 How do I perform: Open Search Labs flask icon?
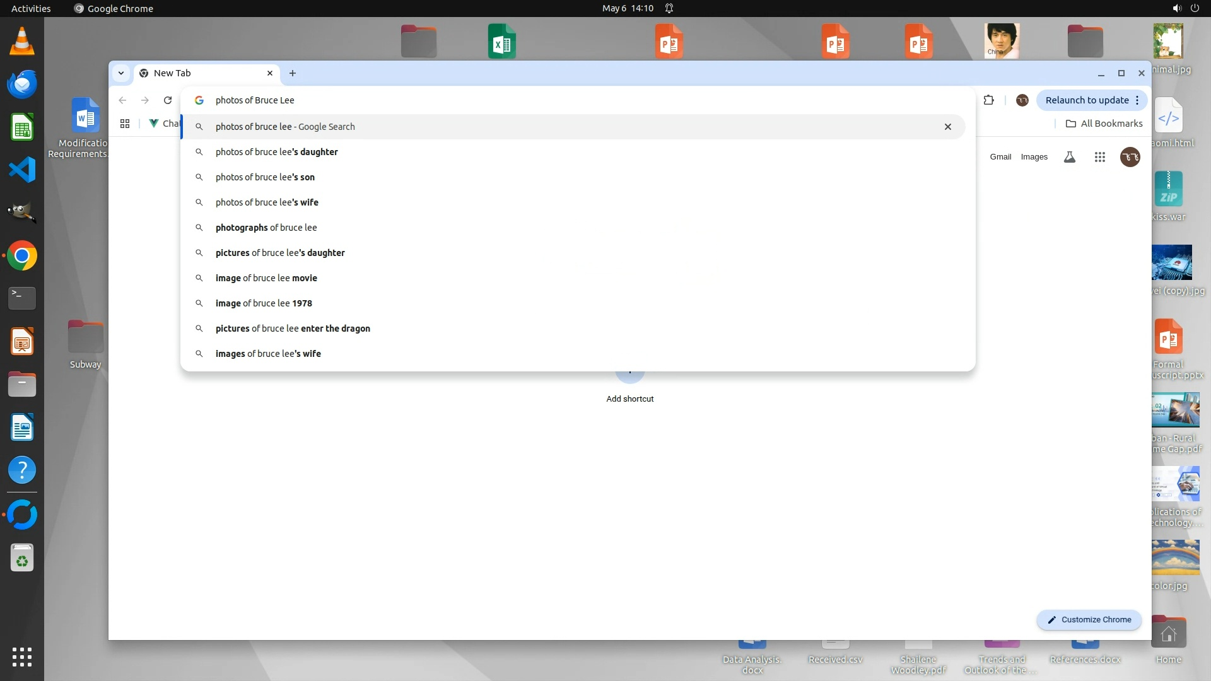pyautogui.click(x=1069, y=157)
